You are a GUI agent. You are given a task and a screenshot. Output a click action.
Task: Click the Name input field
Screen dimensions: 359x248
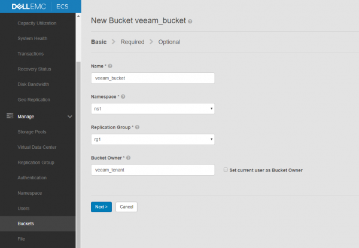tap(153, 78)
